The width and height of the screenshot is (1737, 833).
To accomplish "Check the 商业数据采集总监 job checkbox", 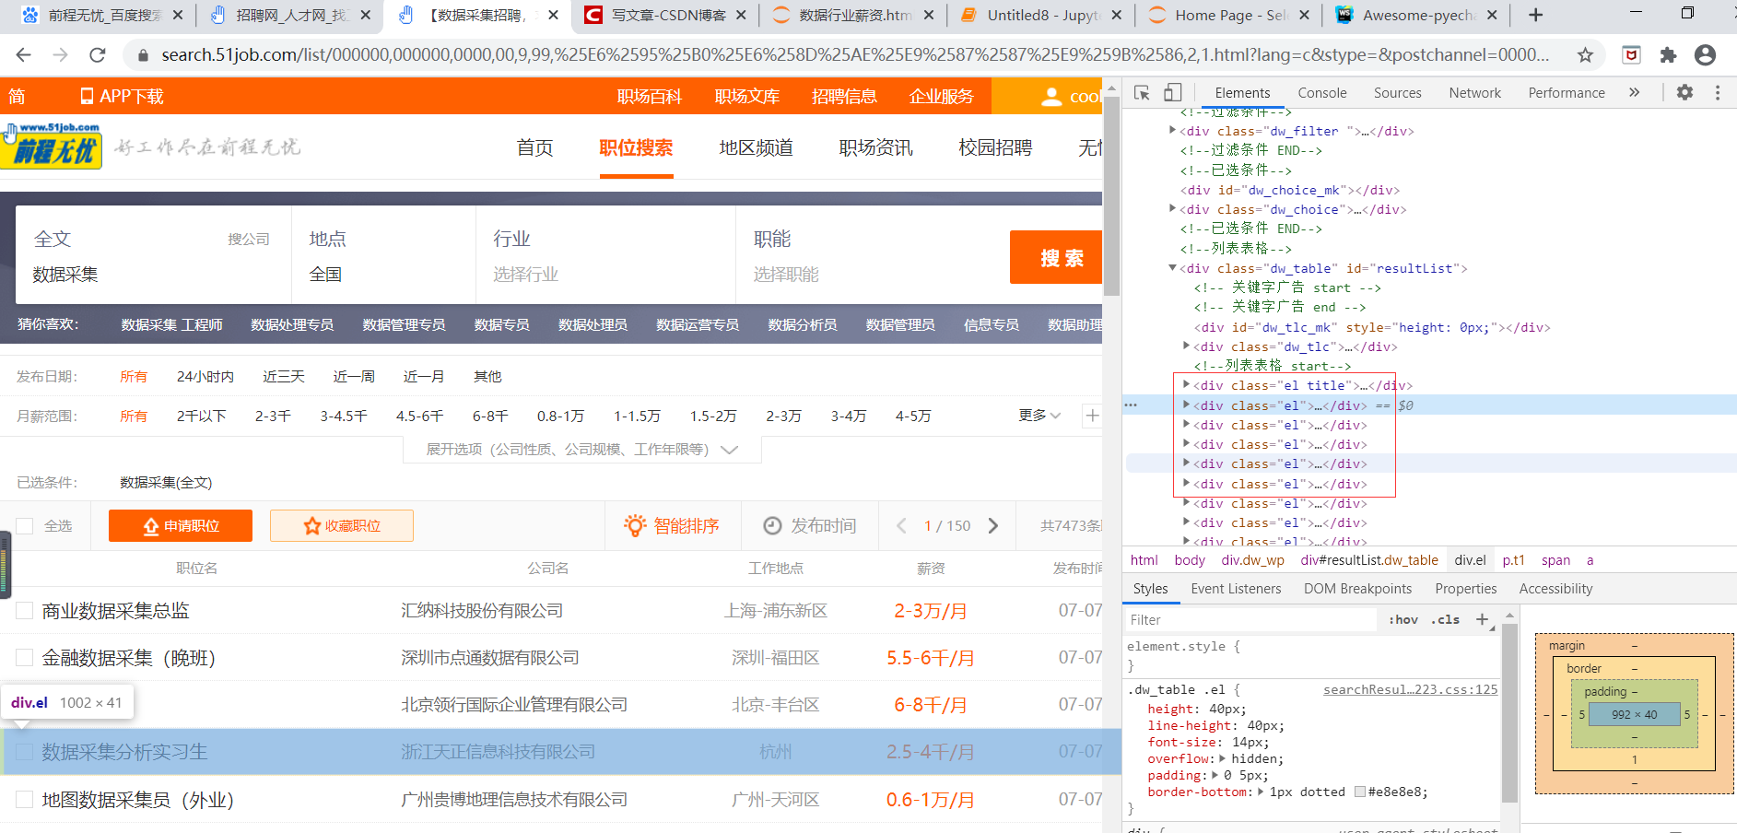I will [25, 610].
